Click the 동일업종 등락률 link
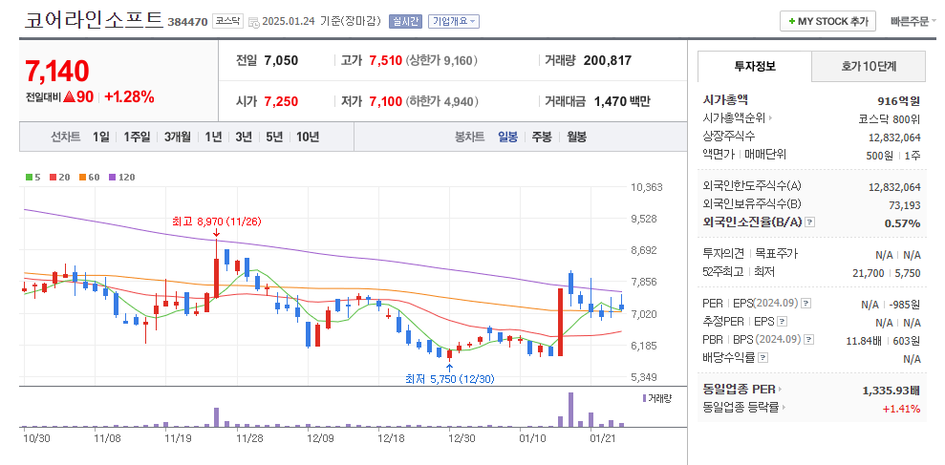945x465 pixels. (741, 408)
